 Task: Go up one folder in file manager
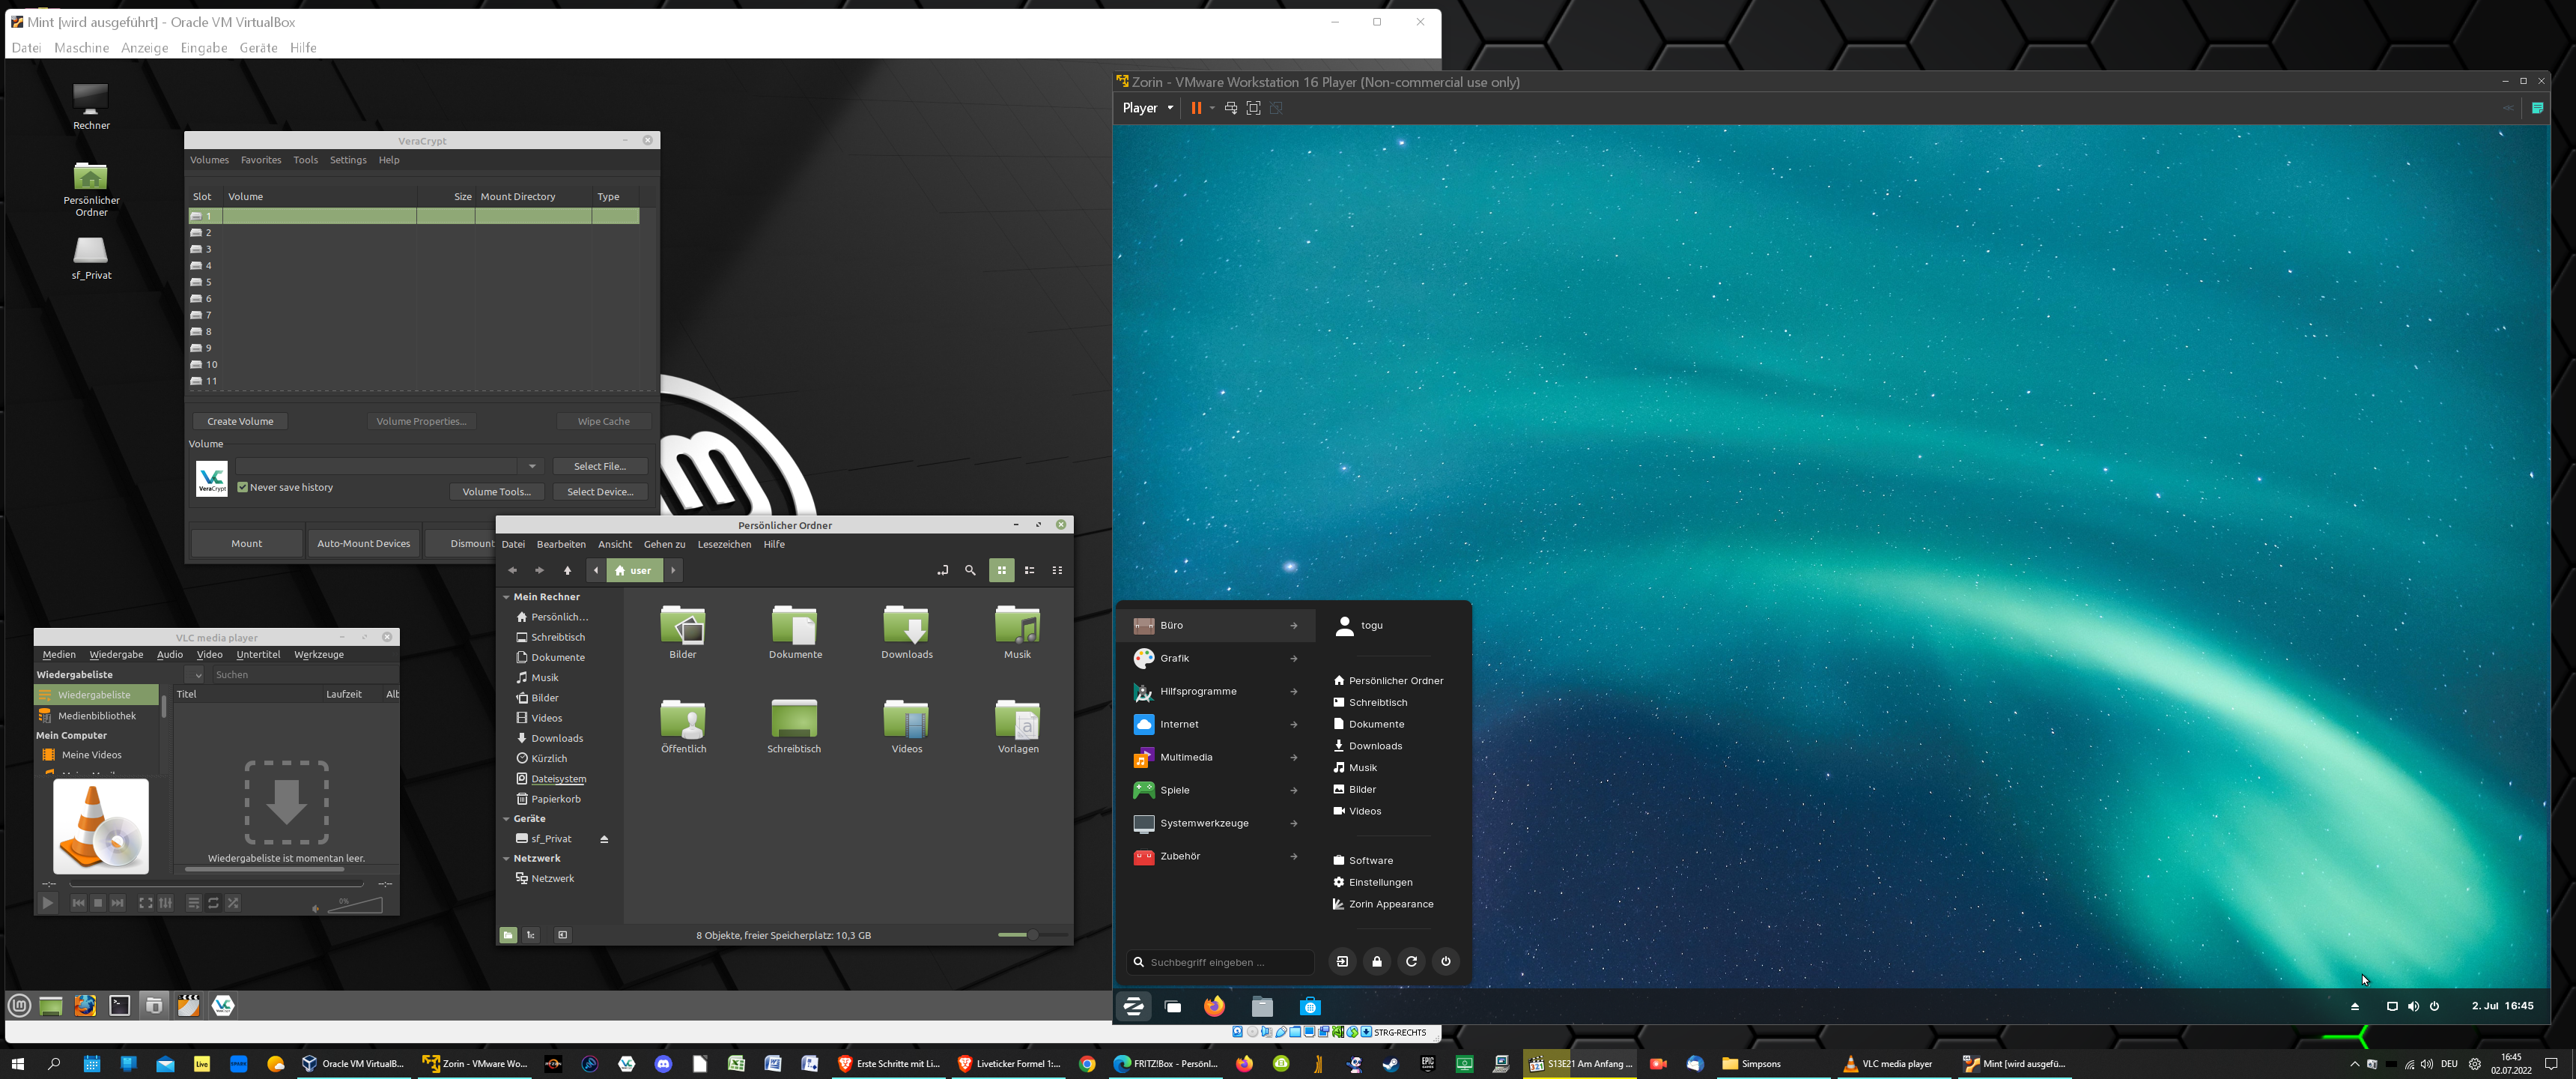(567, 570)
